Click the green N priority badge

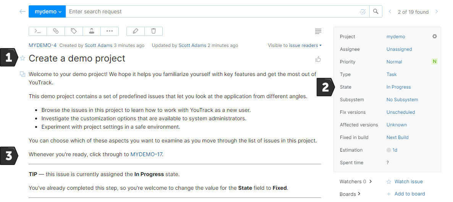click(435, 61)
